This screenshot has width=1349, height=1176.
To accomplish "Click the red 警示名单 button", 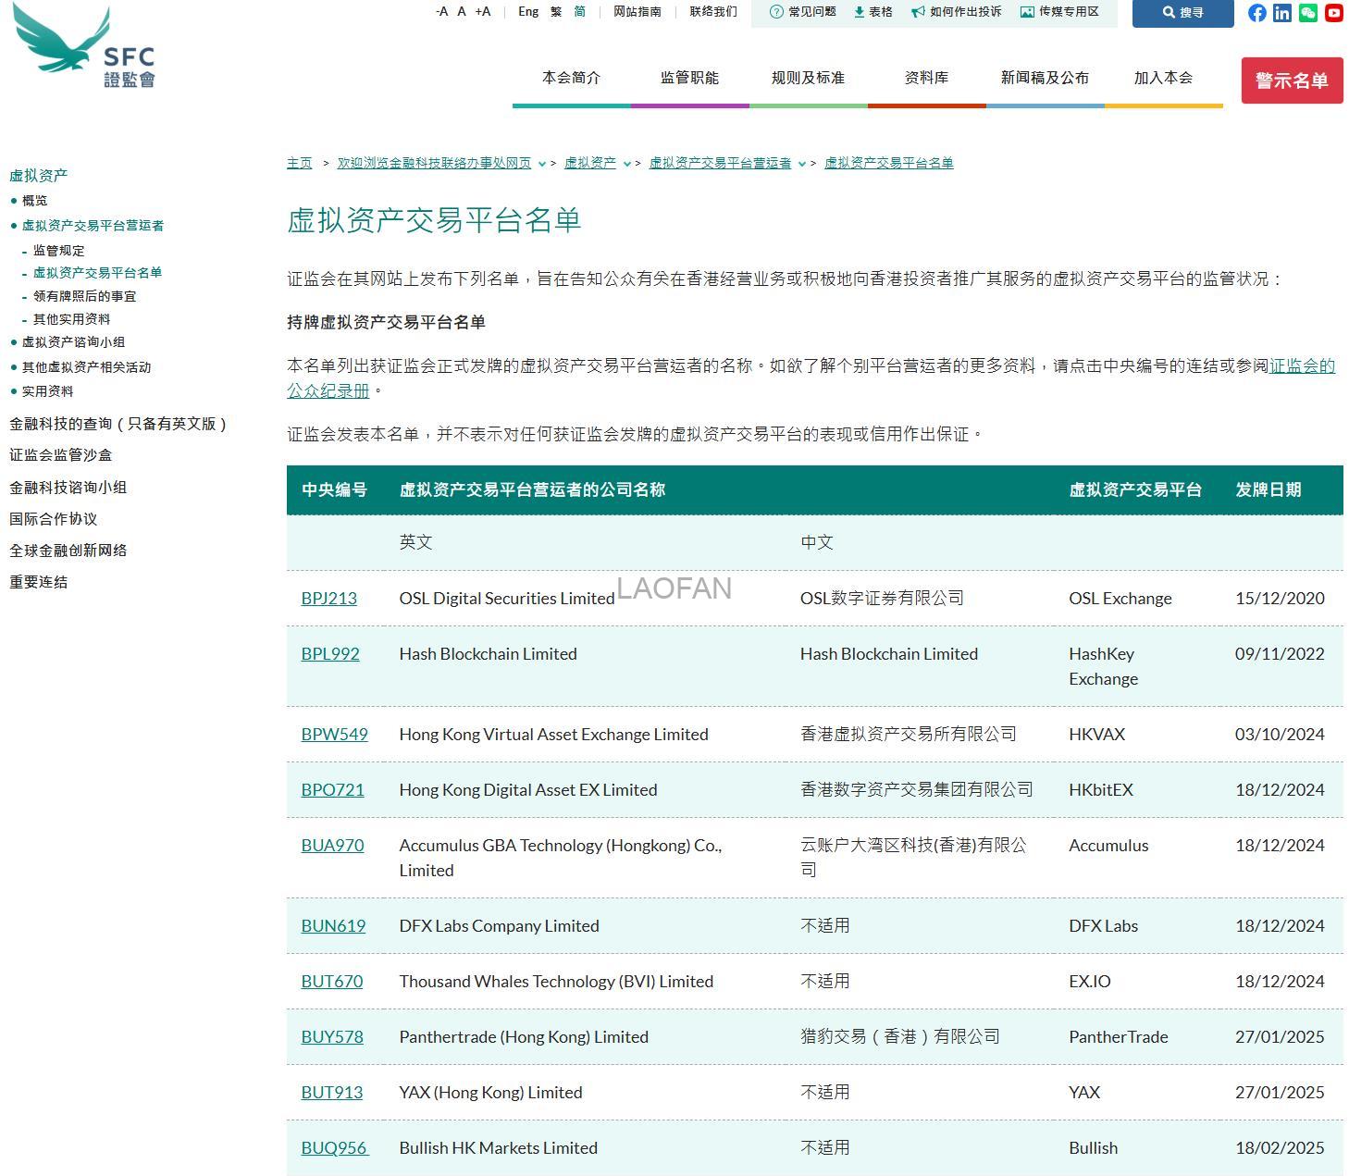I will point(1292,80).
